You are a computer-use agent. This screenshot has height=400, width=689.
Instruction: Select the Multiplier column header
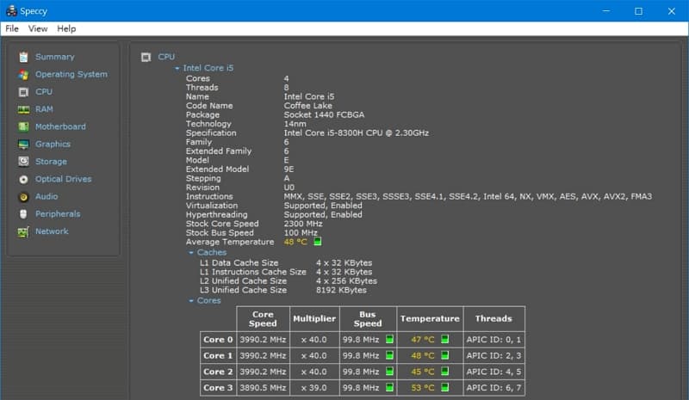tap(314, 319)
